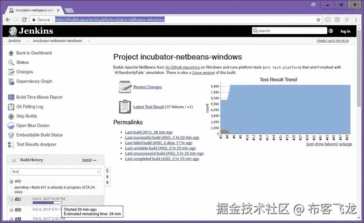Expand the Jenkins breadcrumb arrow
This screenshot has height=223, width=364.
[x=27, y=41]
